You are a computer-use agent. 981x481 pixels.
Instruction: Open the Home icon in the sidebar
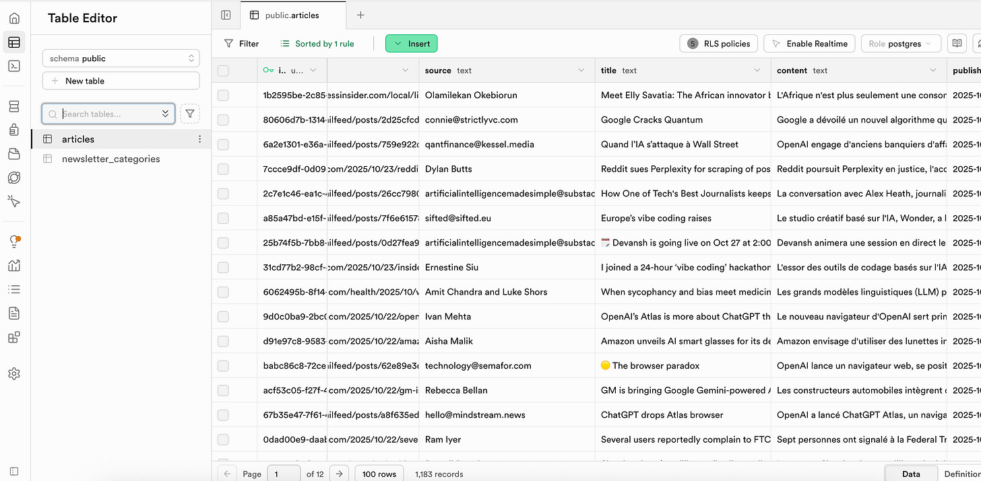point(14,18)
